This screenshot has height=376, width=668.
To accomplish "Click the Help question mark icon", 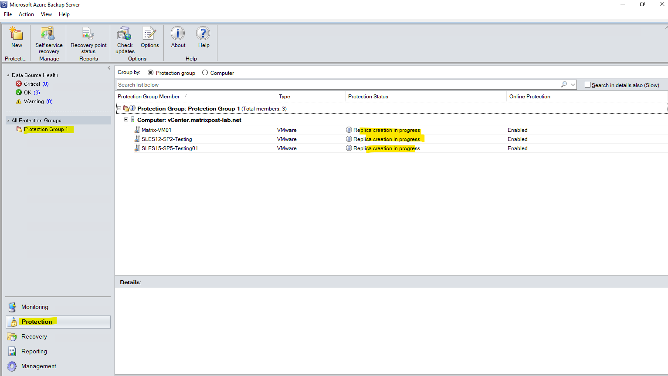I will click(203, 33).
